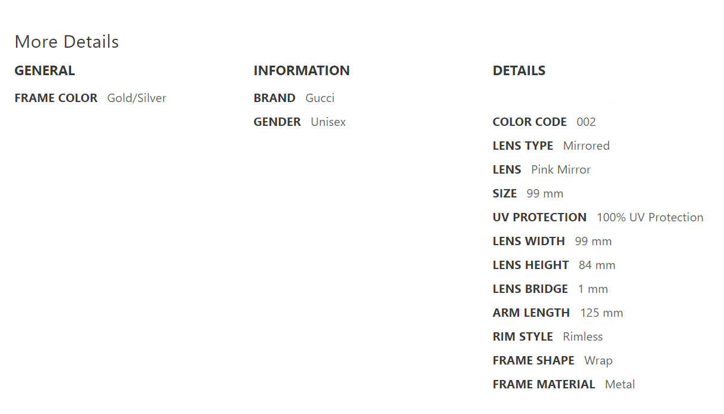Select the Pink Mirror lens value

560,169
